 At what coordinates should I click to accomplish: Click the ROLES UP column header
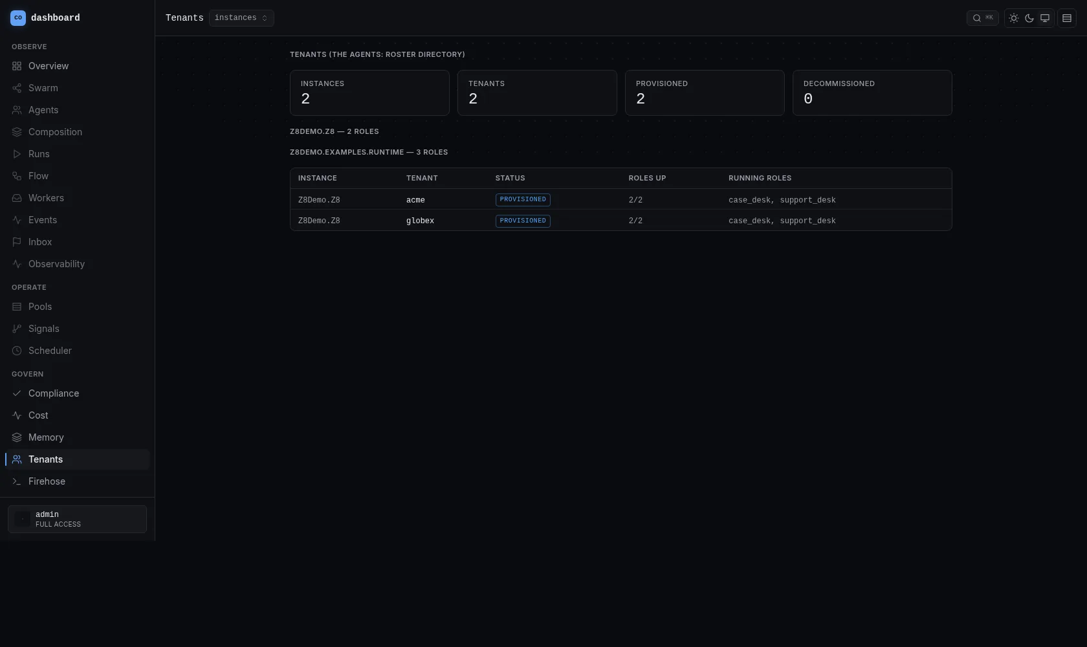coord(647,178)
